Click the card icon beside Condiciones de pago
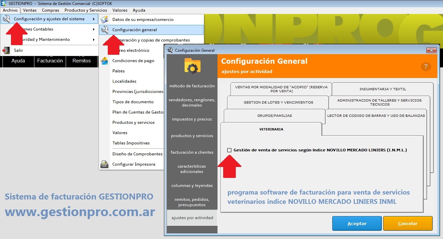This screenshot has height=239, width=443. click(x=105, y=61)
